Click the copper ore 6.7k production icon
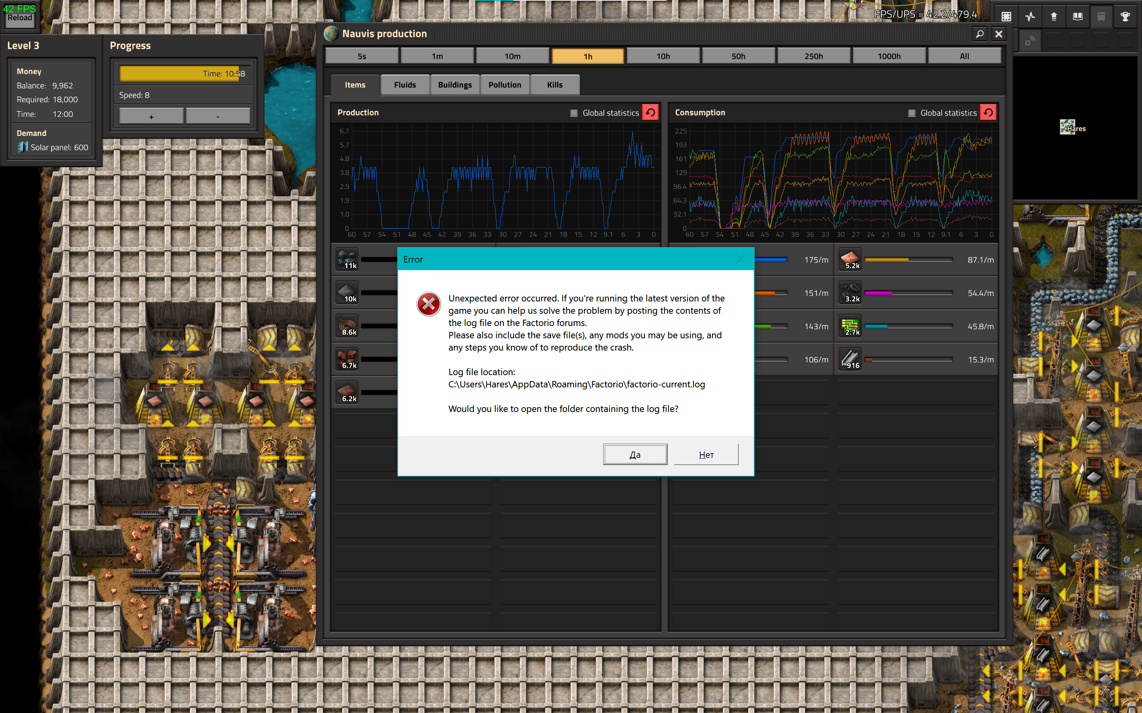 (x=347, y=359)
